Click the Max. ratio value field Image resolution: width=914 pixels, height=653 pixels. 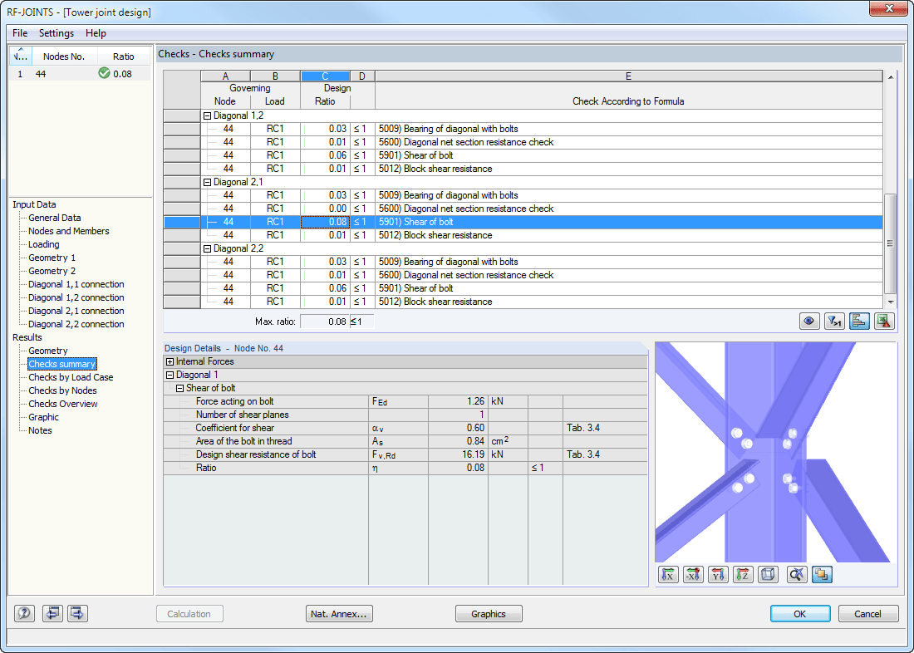[325, 322]
